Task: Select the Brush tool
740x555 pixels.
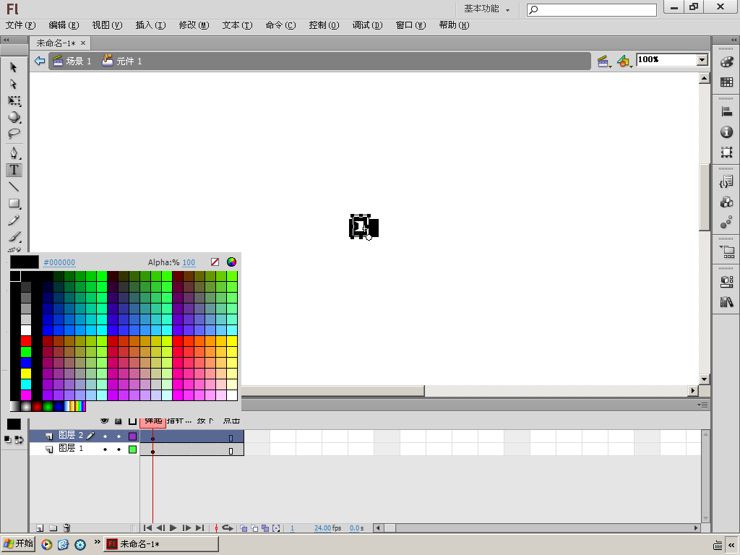Action: (14, 236)
